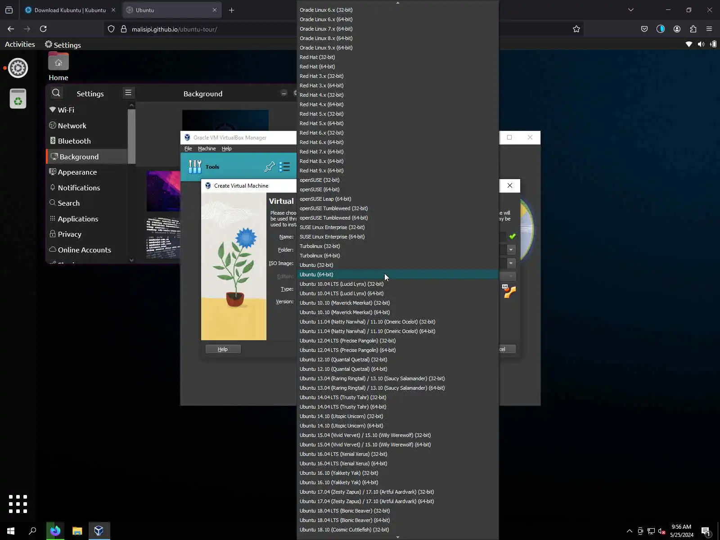The width and height of the screenshot is (720, 540).
Task: Bookmark this page with the star icon
Action: (x=576, y=29)
